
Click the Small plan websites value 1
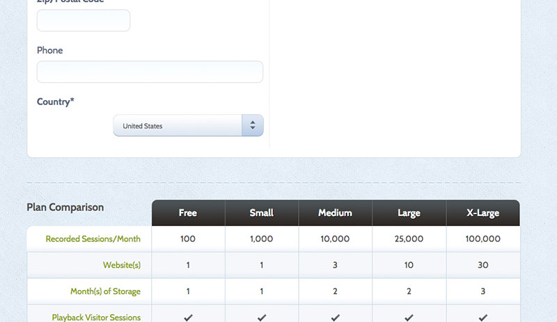tap(262, 265)
